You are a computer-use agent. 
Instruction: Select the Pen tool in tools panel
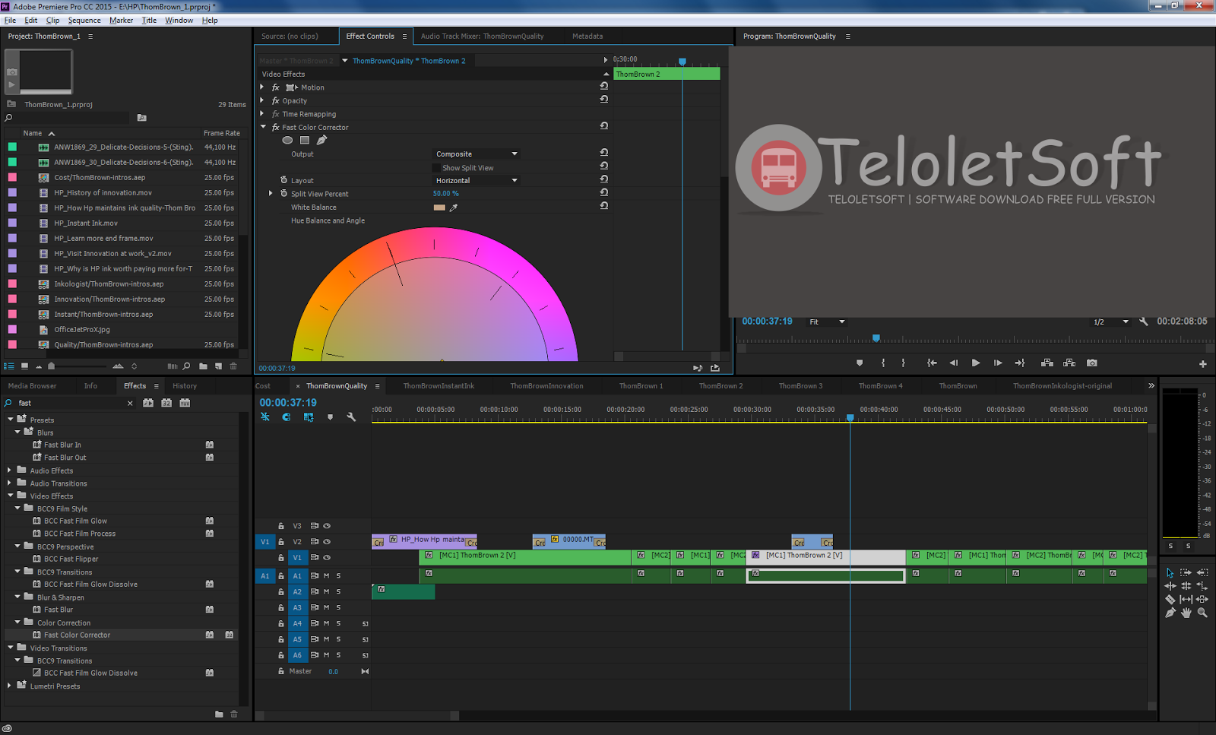[x=1170, y=613]
